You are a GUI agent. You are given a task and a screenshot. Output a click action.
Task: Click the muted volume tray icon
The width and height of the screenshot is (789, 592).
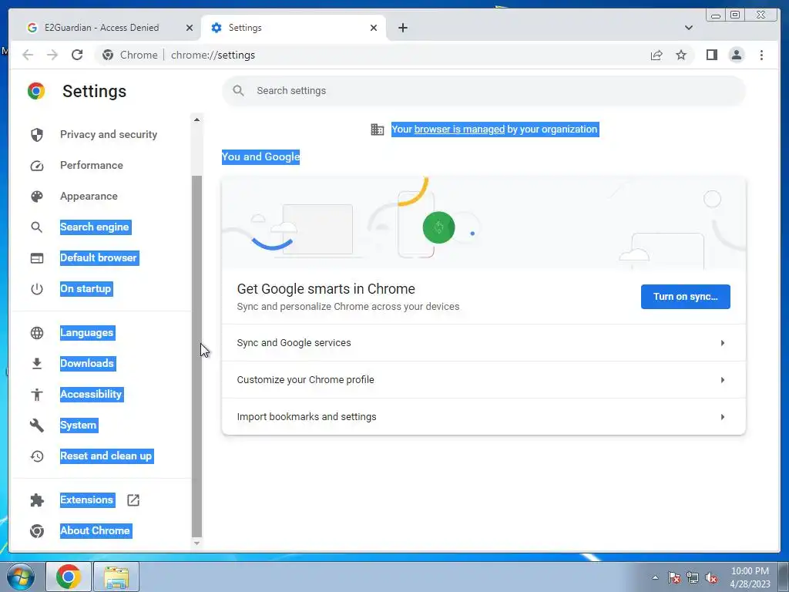710,578
